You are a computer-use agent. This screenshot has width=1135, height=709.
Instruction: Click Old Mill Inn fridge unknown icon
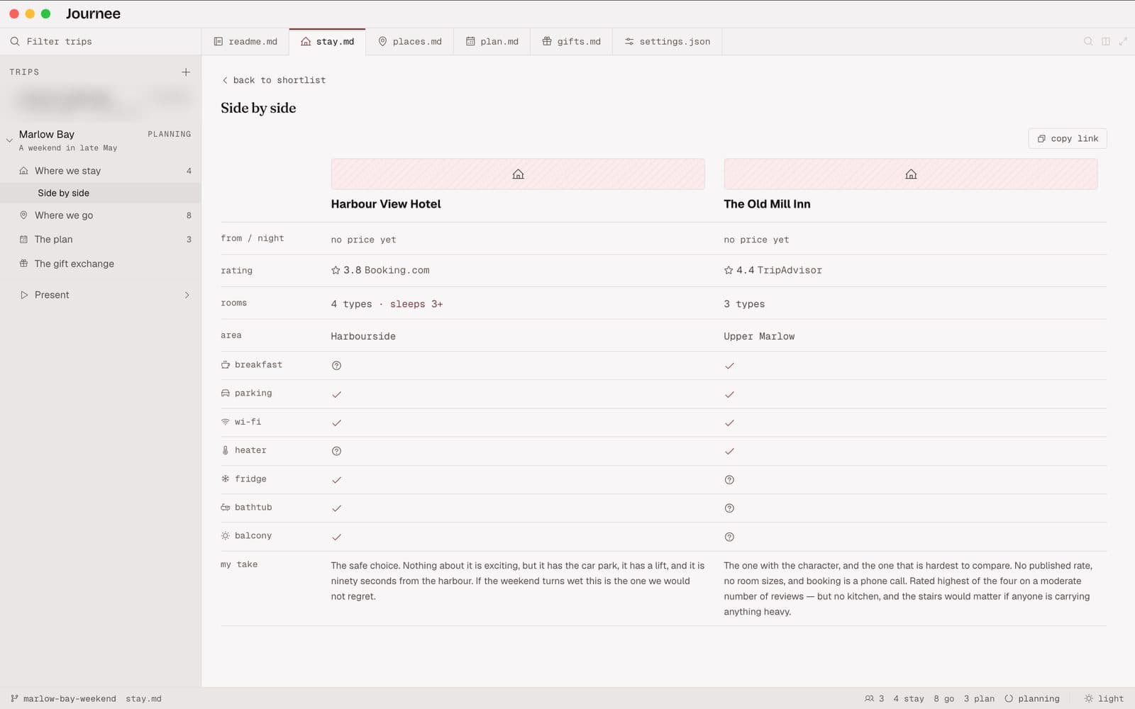tap(729, 480)
